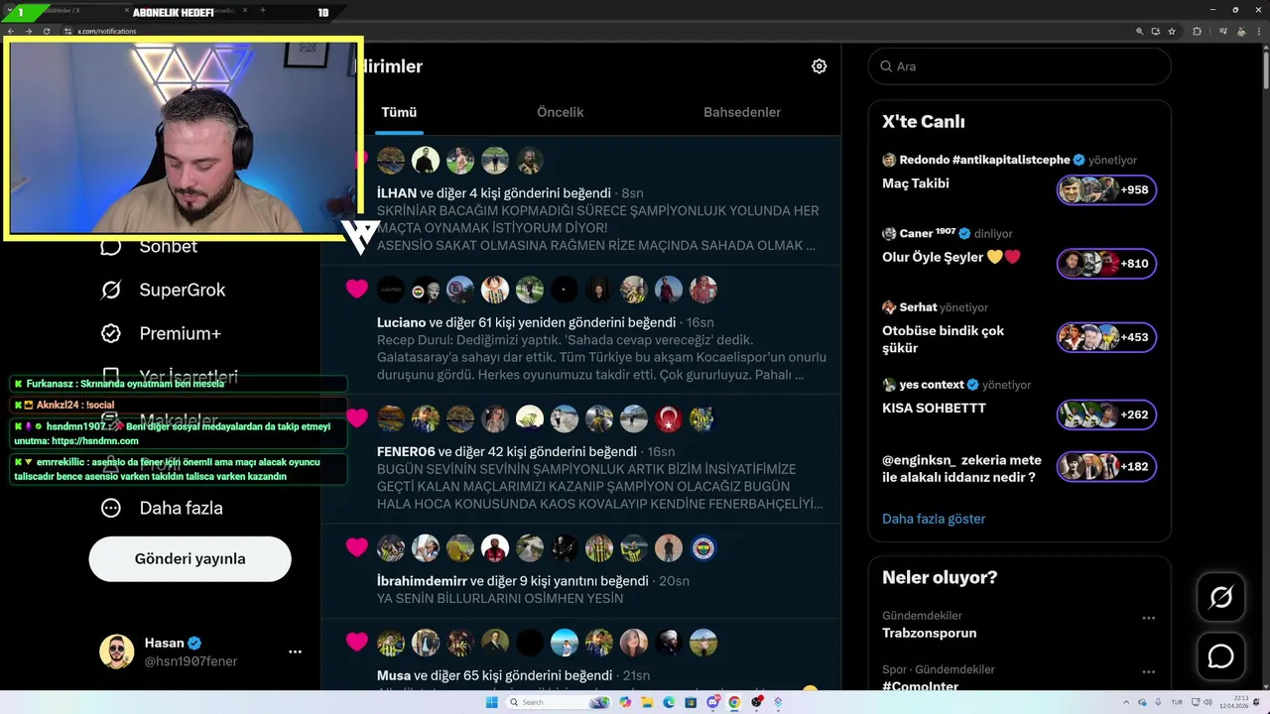This screenshot has height=714, width=1270.
Task: Click the Sohbet chat bubble icon
Action: click(x=111, y=246)
